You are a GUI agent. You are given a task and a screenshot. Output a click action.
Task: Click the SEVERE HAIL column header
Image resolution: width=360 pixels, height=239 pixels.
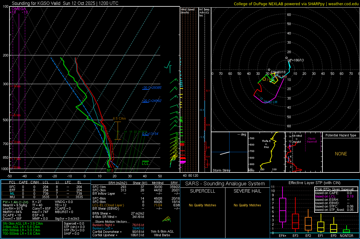[x=247, y=191]
